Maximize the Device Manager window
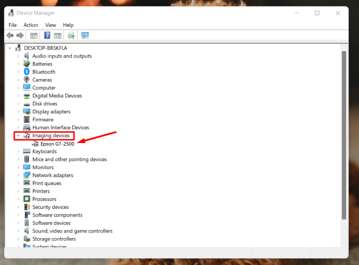 317,13
